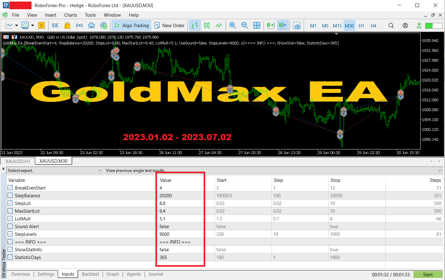Restore the inner chart window
Image resolution: width=445 pixels, height=280 pixels.
(x=433, y=15)
